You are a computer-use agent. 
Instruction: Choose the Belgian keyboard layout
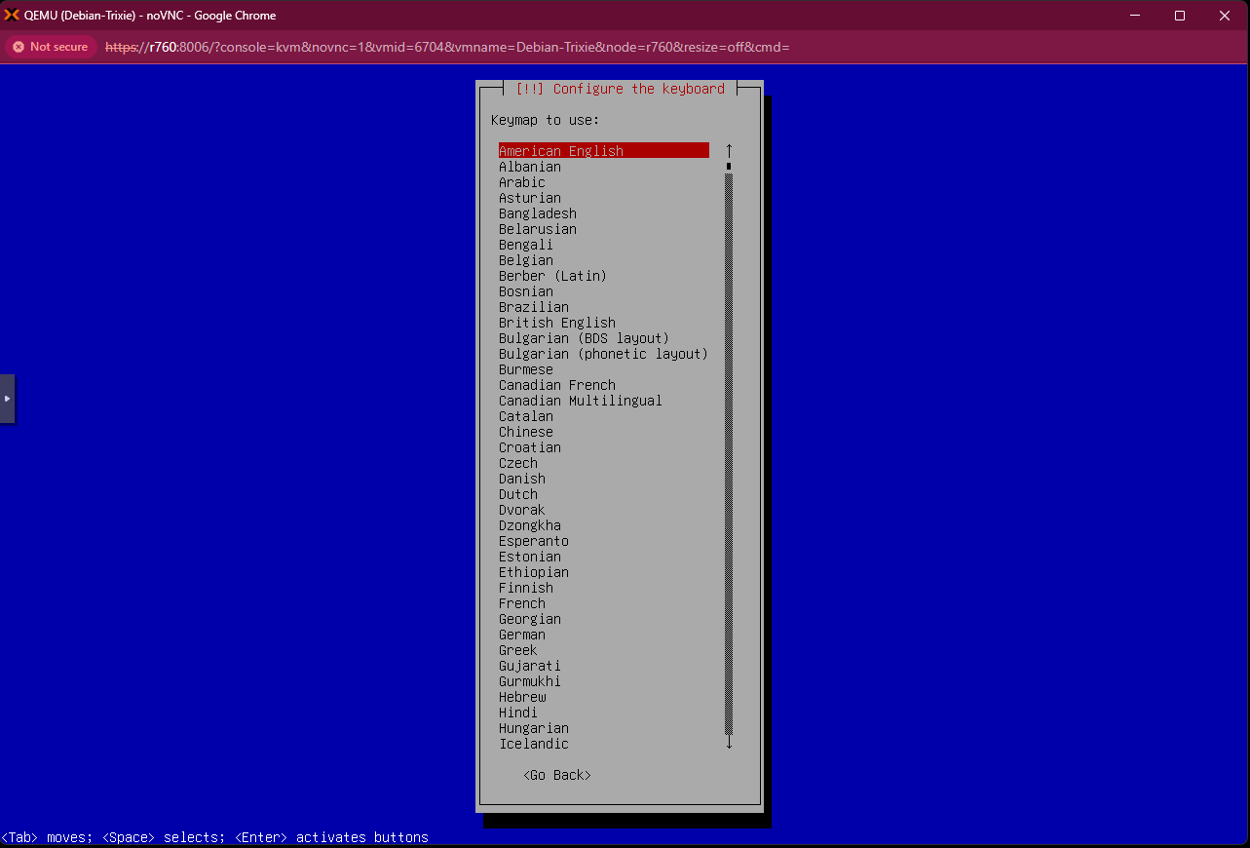[525, 260]
